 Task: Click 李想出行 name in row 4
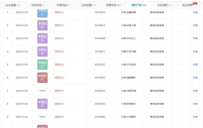pyautogui.click(x=59, y=51)
